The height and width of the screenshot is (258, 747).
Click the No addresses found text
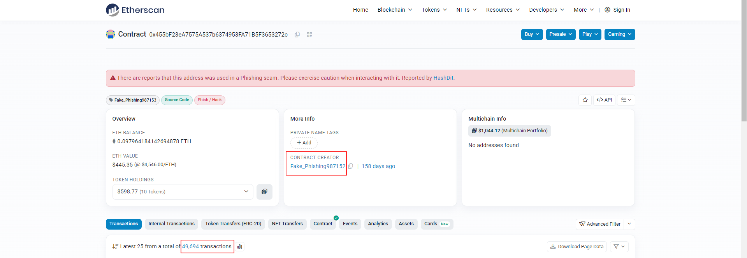pyautogui.click(x=493, y=145)
